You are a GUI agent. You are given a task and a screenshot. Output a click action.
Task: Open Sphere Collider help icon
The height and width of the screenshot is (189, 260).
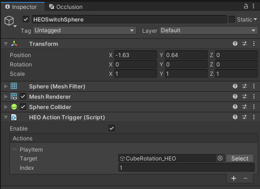(235, 107)
